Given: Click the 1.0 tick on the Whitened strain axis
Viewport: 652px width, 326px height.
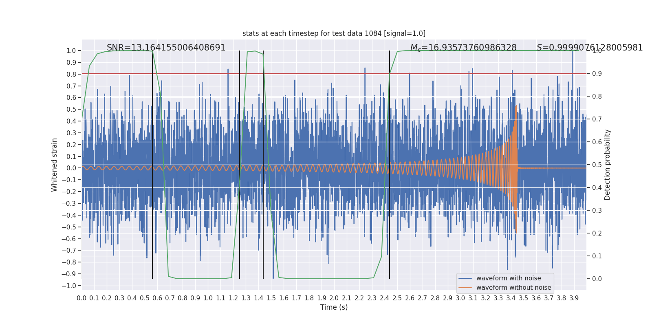Looking at the screenshot, I should pos(71,51).
